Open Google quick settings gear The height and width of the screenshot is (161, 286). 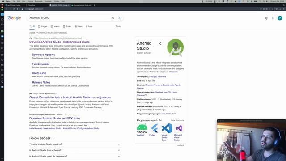267,18
